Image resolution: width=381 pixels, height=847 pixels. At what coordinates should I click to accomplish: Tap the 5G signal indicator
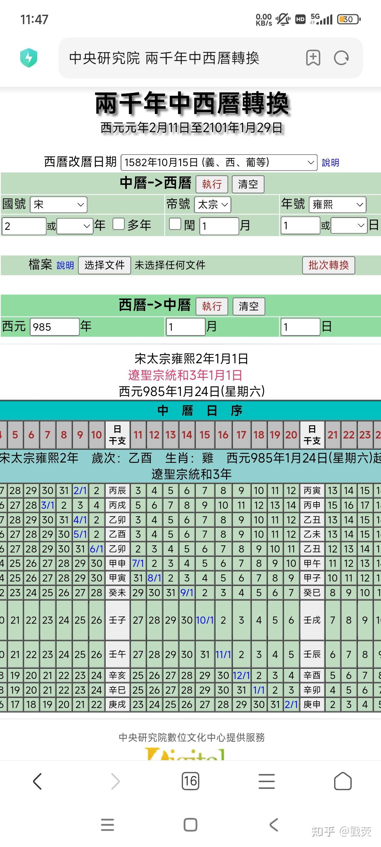point(321,19)
